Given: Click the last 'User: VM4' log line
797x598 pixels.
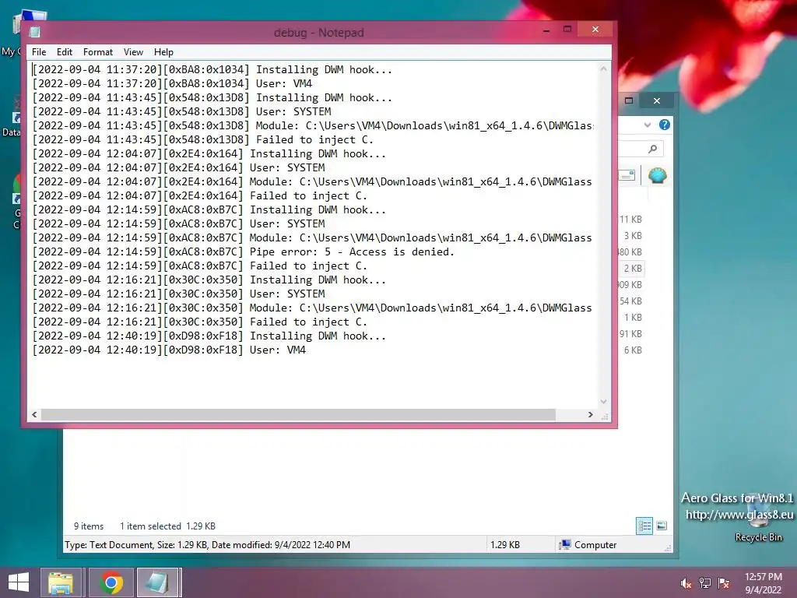Looking at the screenshot, I should click(x=169, y=350).
